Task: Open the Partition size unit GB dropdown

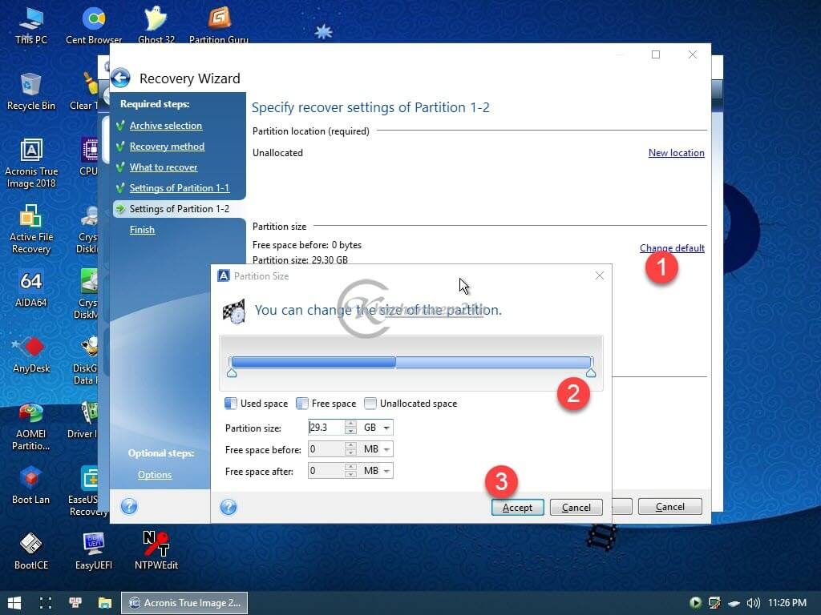Action: click(x=387, y=428)
